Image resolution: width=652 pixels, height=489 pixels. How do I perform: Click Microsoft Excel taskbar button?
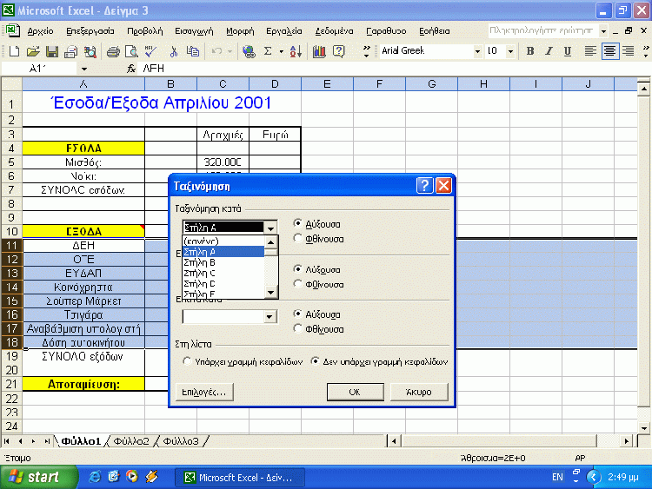tap(240, 478)
